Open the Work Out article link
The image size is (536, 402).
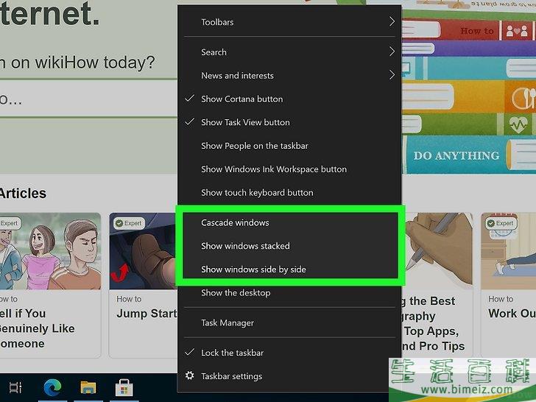click(512, 314)
